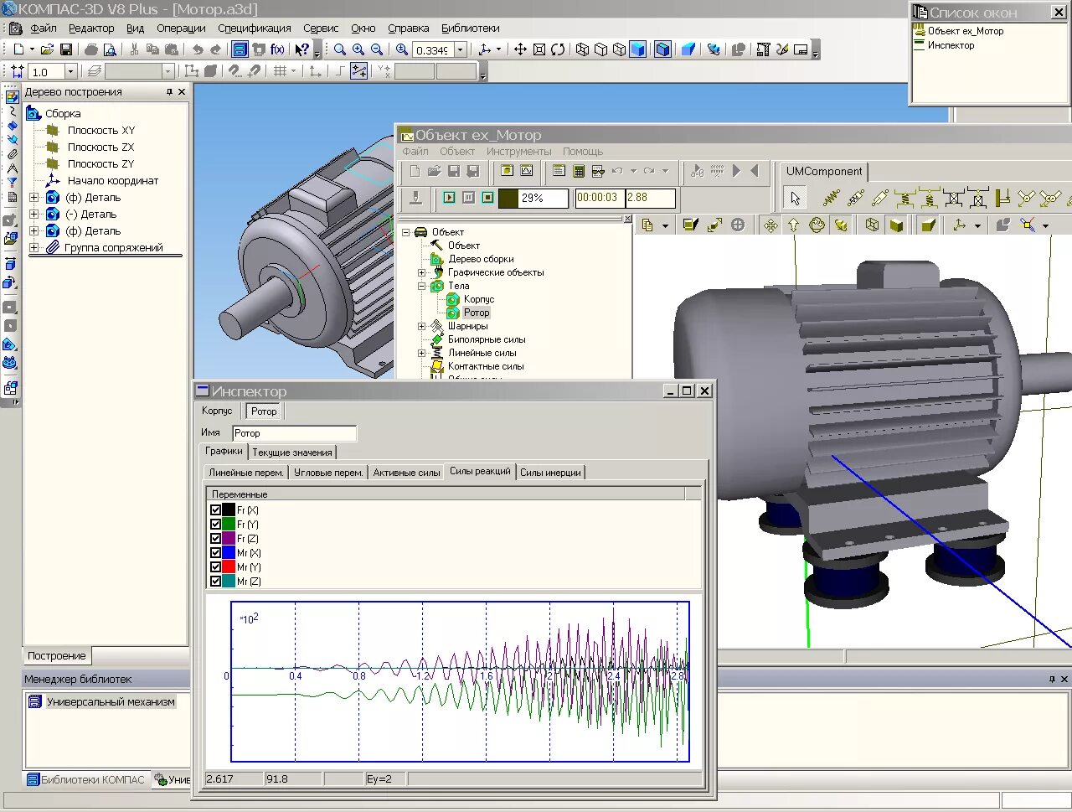Select Объект ex_Мотор in Список окон
The width and height of the screenshot is (1072, 812).
click(966, 31)
